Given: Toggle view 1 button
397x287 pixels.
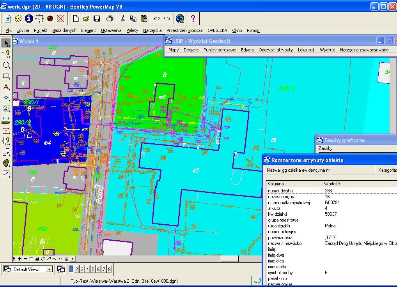Looking at the screenshot, I should (71, 269).
